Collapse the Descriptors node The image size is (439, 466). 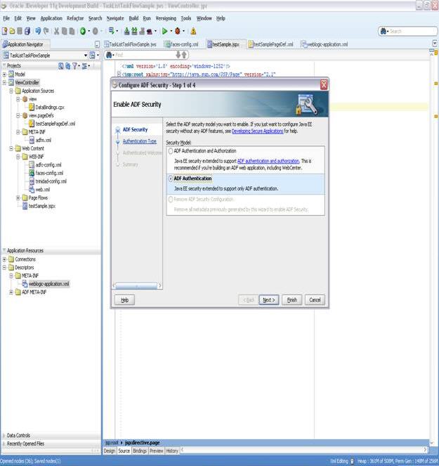point(4,268)
